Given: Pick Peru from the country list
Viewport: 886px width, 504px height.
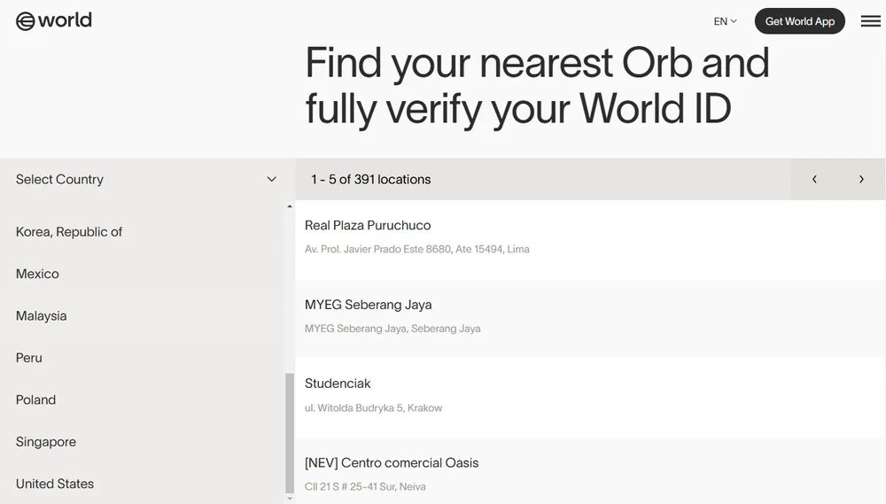Looking at the screenshot, I should click(x=29, y=358).
